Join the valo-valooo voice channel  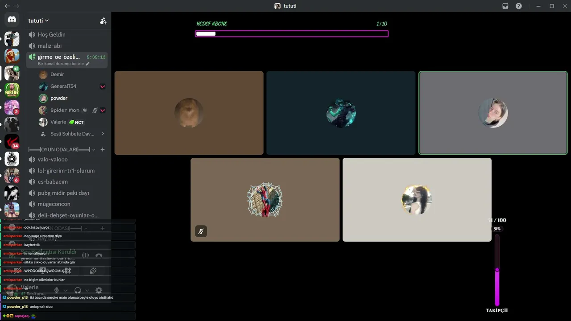tap(67, 160)
